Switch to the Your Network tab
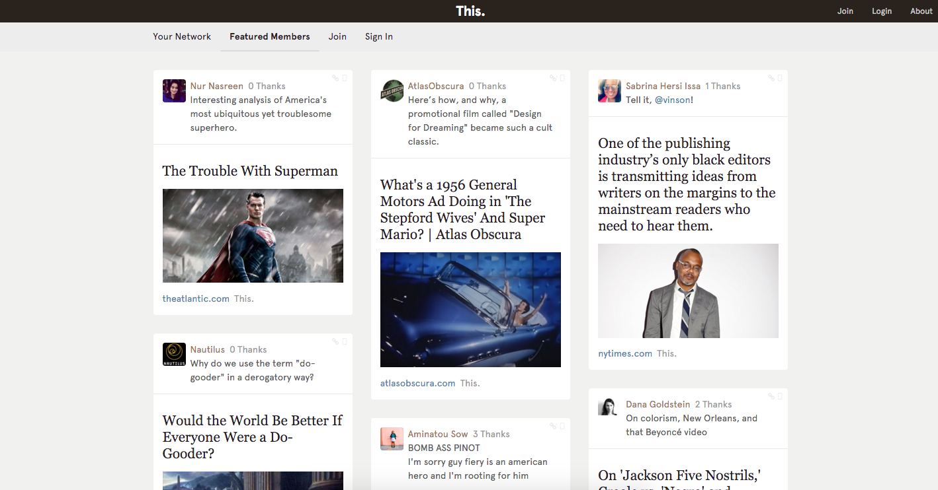Viewport: 938px width, 490px height. tap(182, 37)
